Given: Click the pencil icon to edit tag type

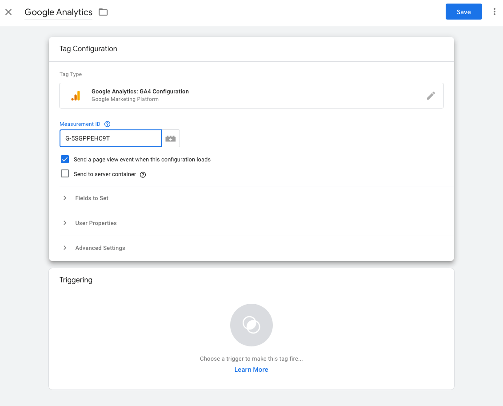Looking at the screenshot, I should click(431, 96).
